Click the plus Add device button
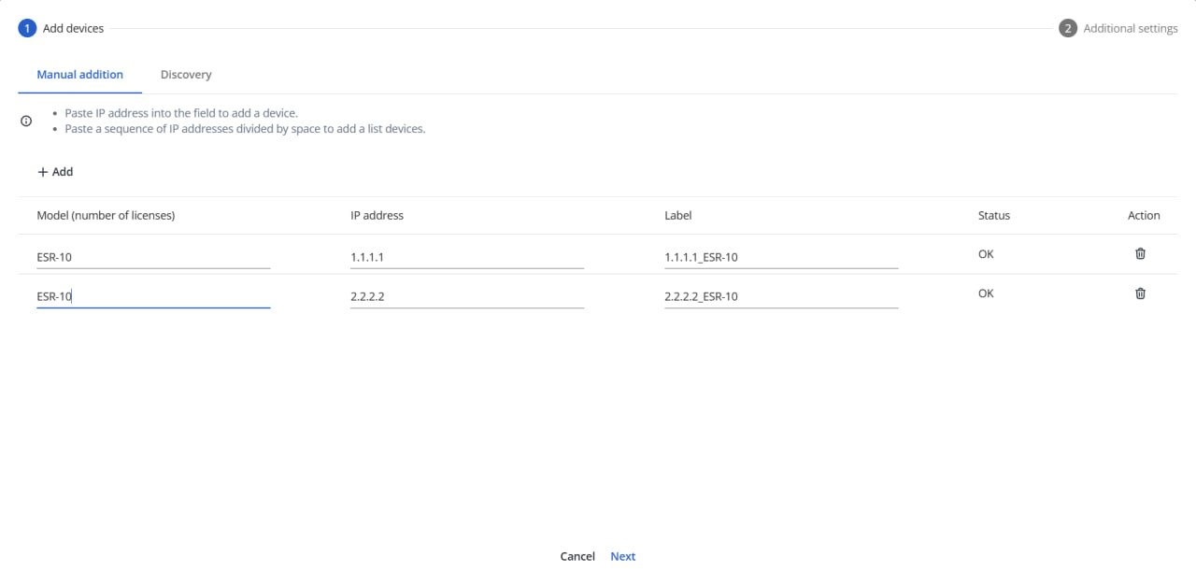The image size is (1196, 586). click(55, 172)
